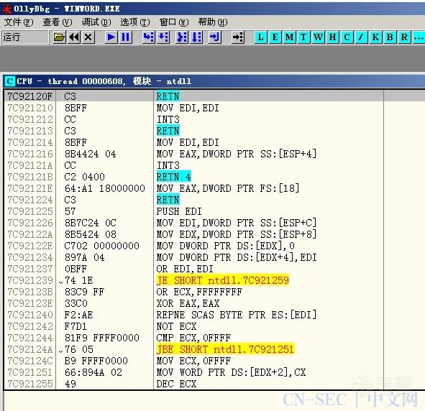This screenshot has width=425, height=411.
Task: Close the debugged program with X icon
Action: 88,37
